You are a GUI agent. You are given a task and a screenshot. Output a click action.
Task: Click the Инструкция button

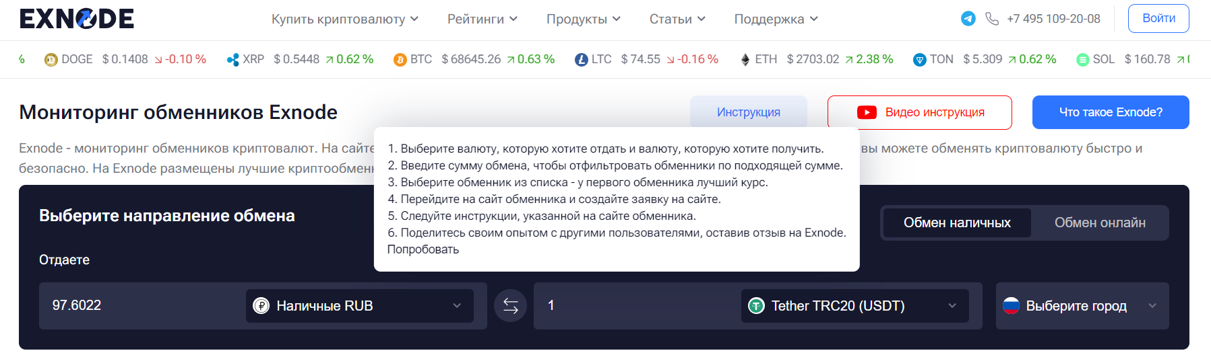tap(749, 112)
